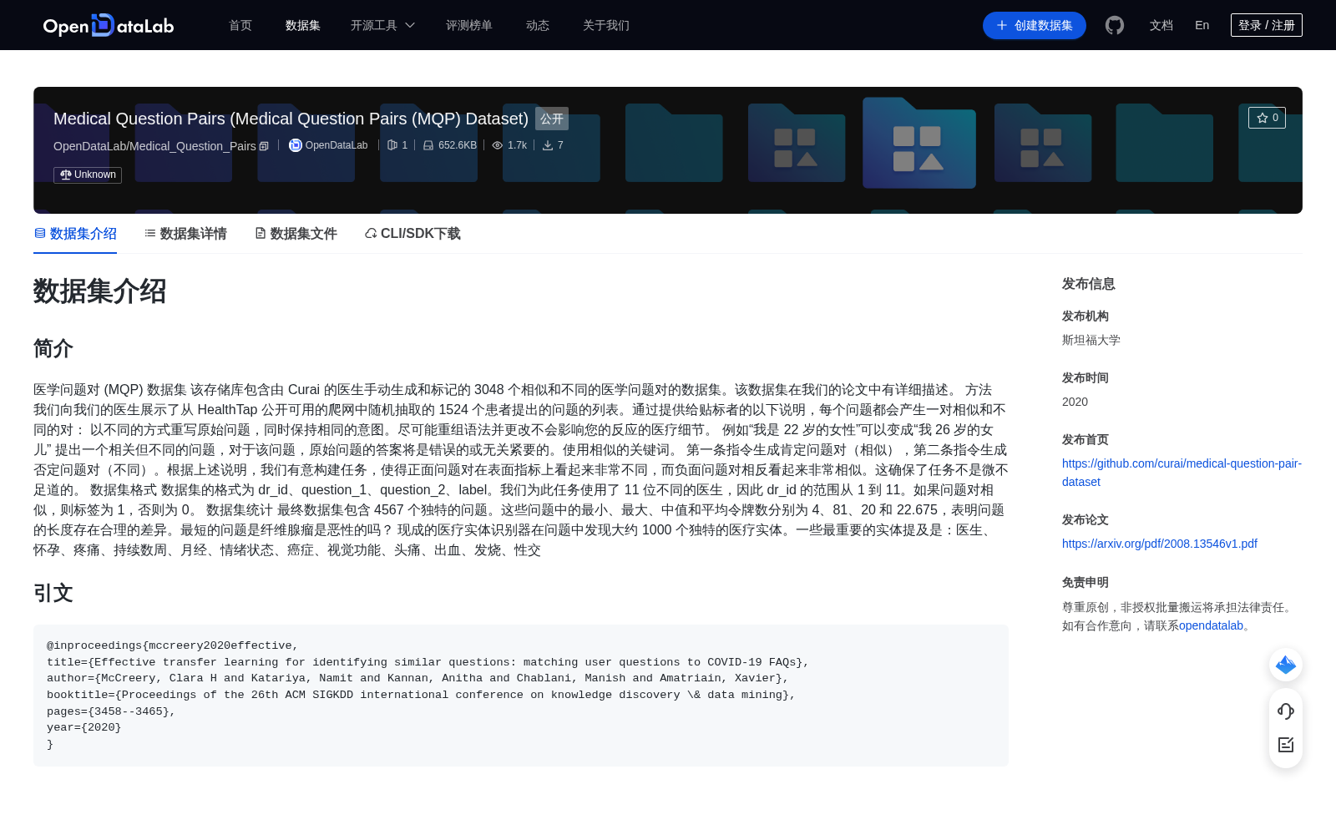Open the feedback edit icon
This screenshot has height=835, width=1336.
pos(1286,745)
